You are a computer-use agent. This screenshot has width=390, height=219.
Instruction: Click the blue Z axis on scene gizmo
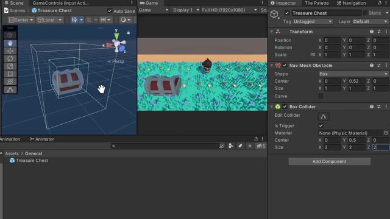[x=122, y=49]
